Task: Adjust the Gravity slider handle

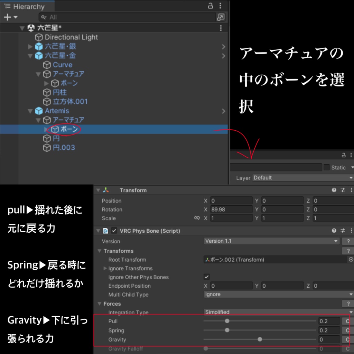Action: [260, 339]
